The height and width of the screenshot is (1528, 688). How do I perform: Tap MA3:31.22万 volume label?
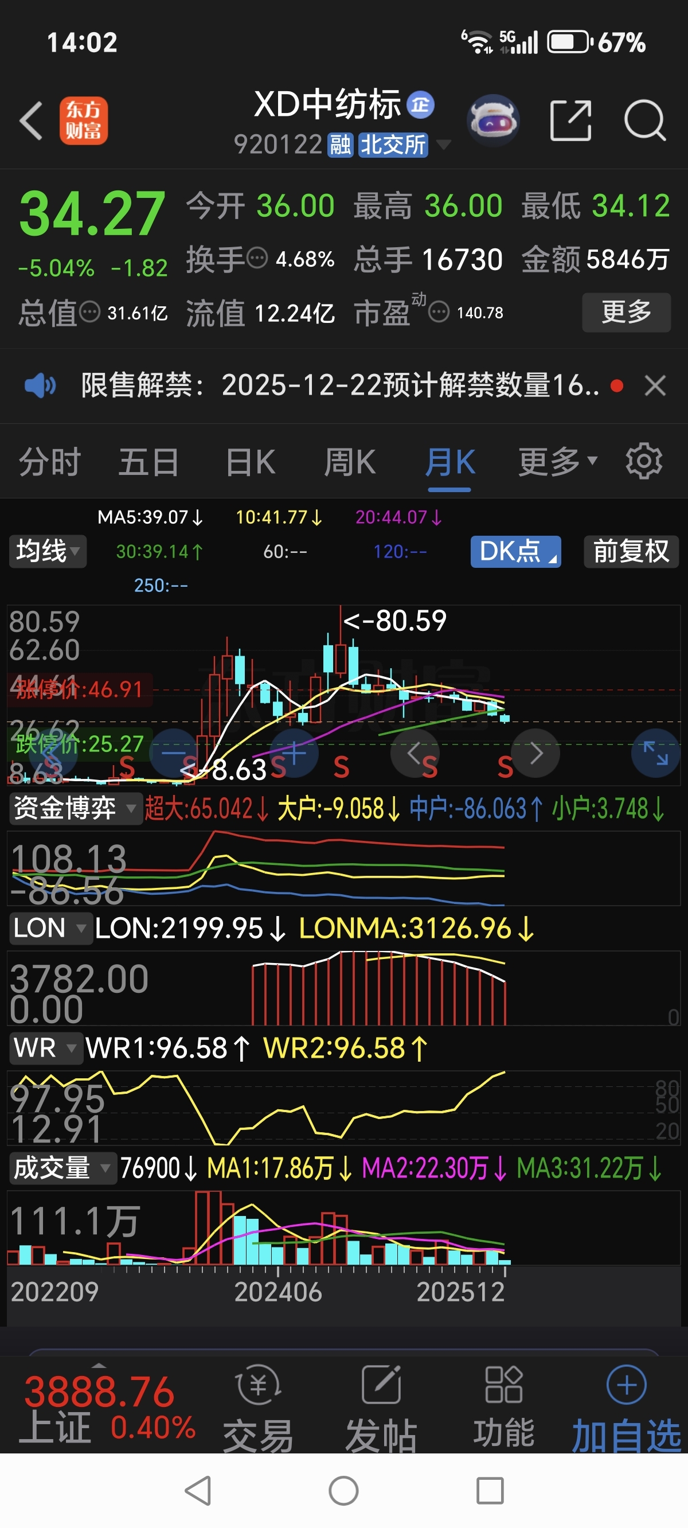[589, 1168]
